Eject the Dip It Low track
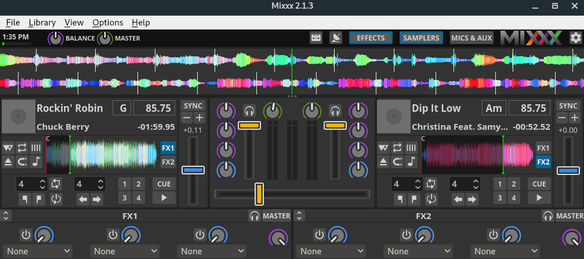The image size is (584, 259). coord(383,162)
